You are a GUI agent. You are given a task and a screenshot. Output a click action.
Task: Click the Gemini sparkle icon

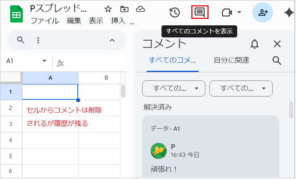point(288,13)
